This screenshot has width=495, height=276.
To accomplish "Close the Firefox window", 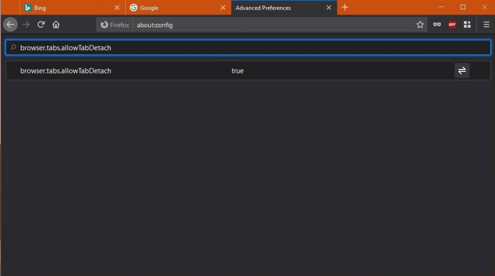I will pyautogui.click(x=484, y=7).
